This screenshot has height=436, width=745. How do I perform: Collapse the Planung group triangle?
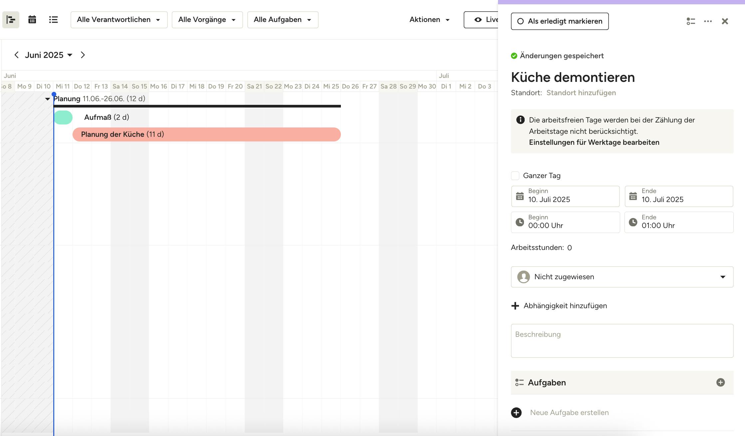[x=47, y=99]
